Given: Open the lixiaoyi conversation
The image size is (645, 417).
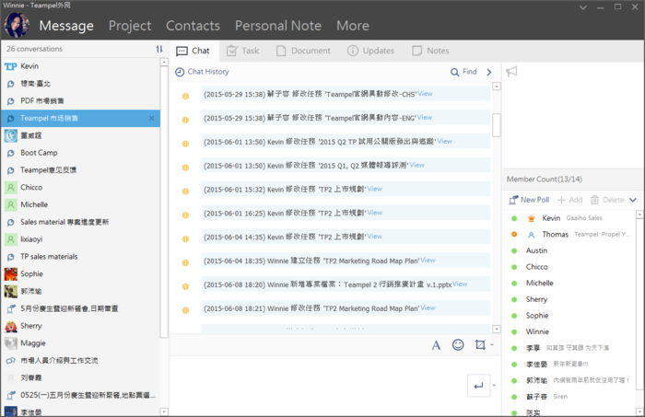Looking at the screenshot, I should tap(81, 239).
